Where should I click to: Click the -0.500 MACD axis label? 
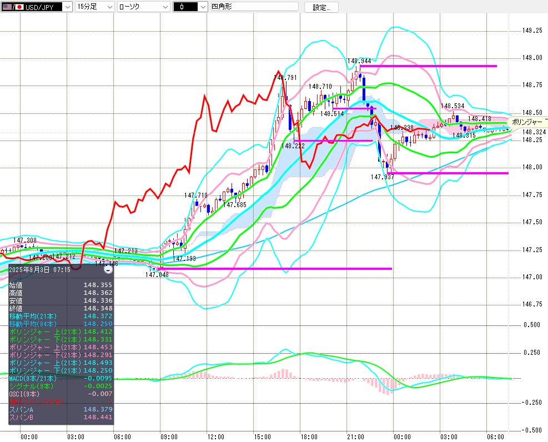tap(531, 430)
